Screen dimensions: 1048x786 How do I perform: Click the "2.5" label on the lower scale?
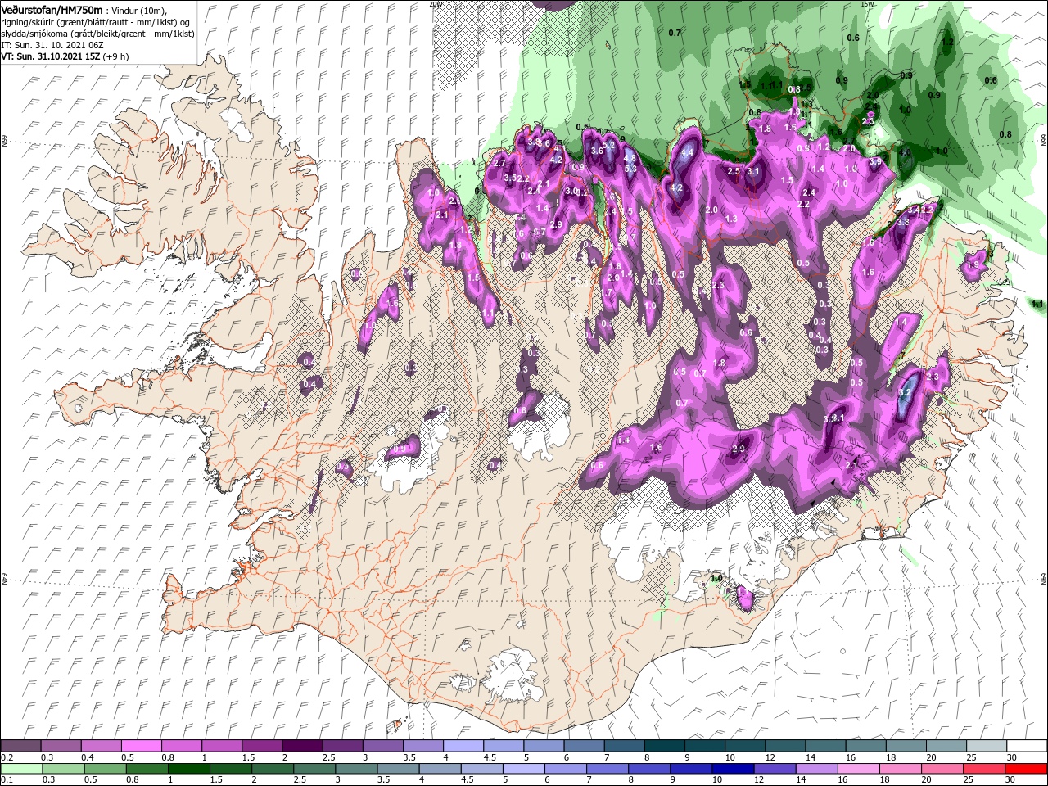click(299, 779)
